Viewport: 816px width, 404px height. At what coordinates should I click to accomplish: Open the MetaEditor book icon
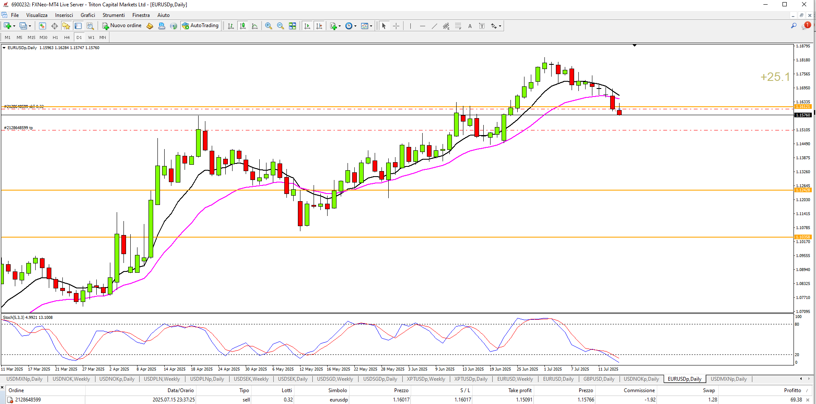pyautogui.click(x=150, y=26)
